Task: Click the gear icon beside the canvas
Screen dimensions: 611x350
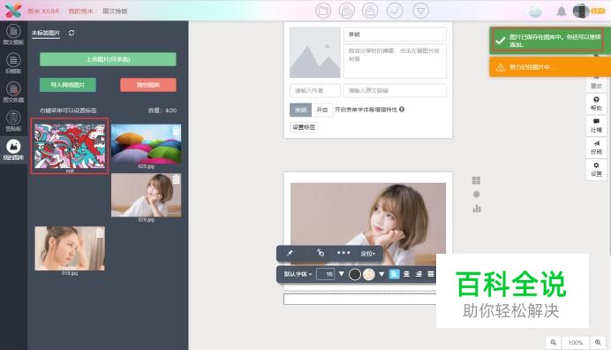Action: pos(476,194)
